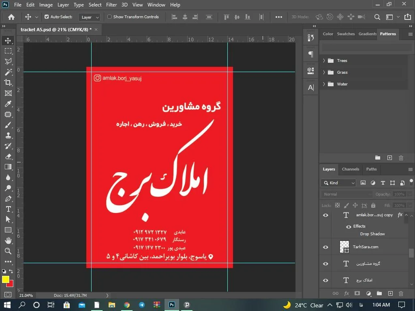Image resolution: width=415 pixels, height=311 pixels.
Task: Expand the Water pattern folder
Action: [324, 84]
